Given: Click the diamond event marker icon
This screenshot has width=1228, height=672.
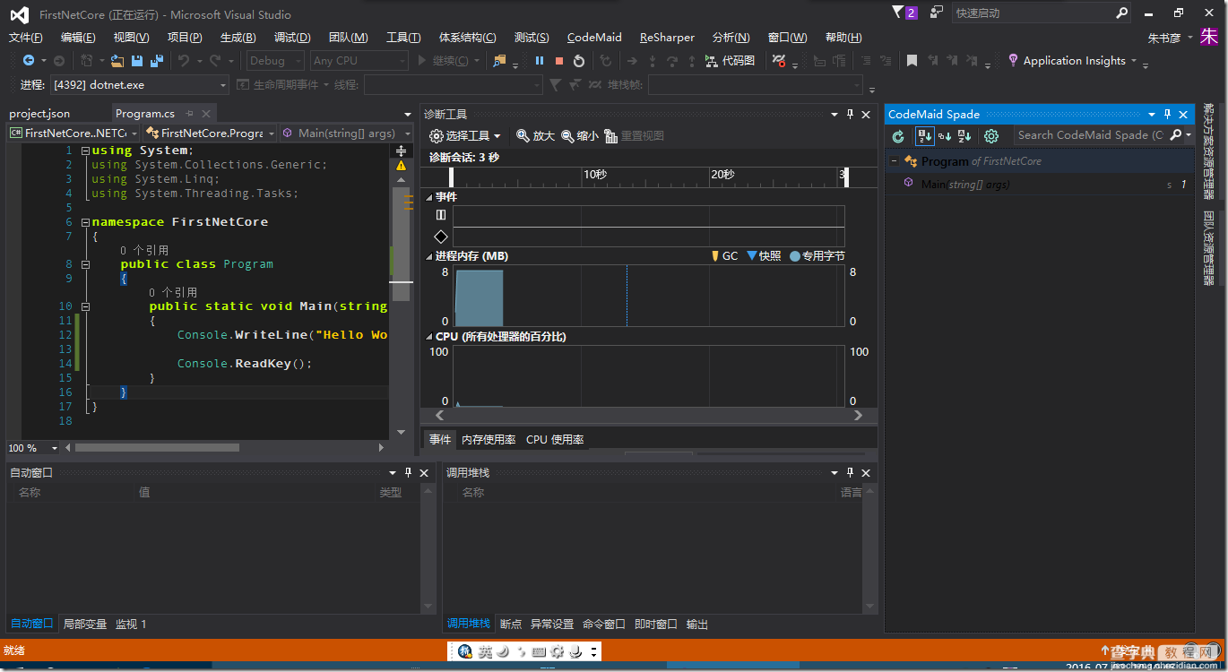Looking at the screenshot, I should 441,237.
